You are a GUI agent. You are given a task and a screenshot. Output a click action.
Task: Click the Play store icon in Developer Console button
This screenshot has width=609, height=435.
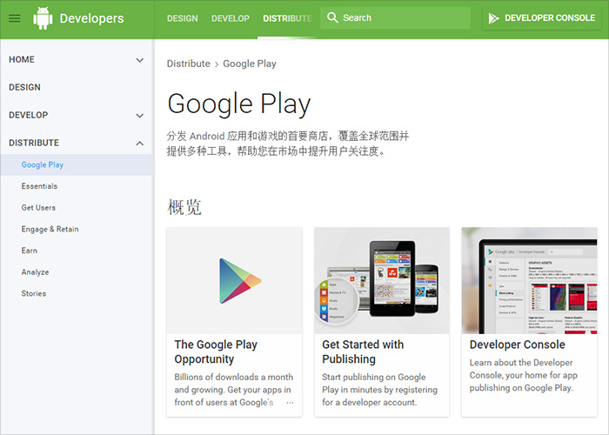click(493, 18)
